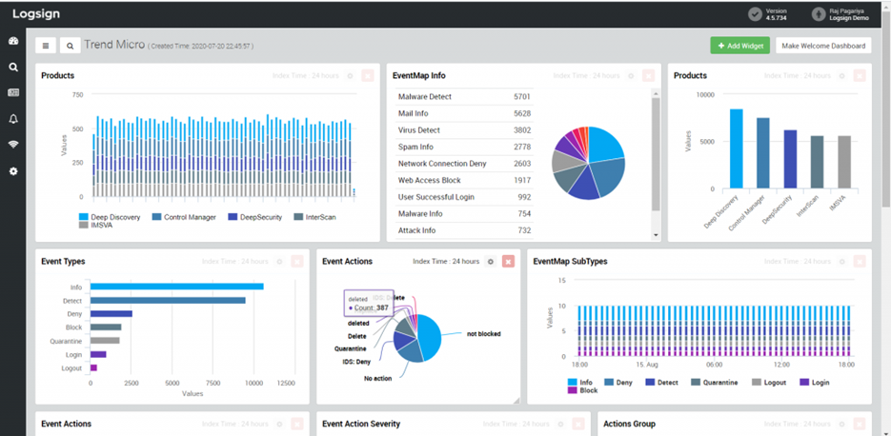Open the alerts bell icon in the sidebar
The width and height of the screenshot is (891, 436).
click(x=13, y=119)
